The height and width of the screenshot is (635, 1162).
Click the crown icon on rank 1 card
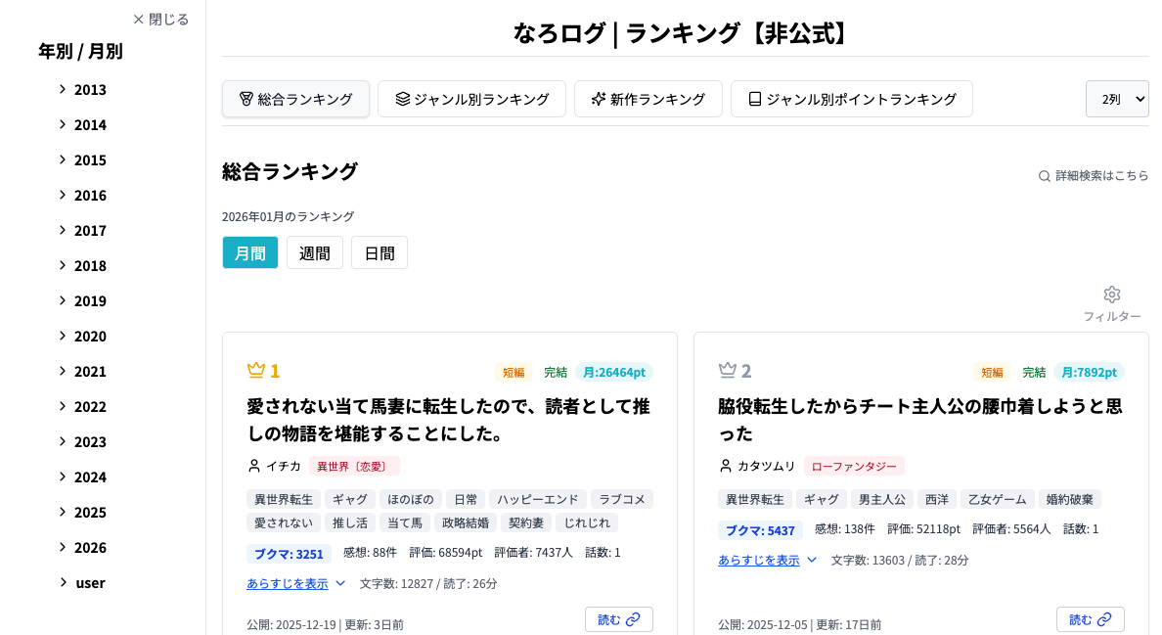click(x=256, y=370)
